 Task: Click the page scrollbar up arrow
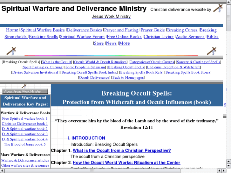(x=228, y=2)
